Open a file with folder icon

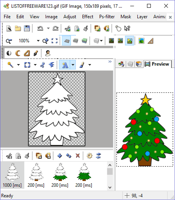[18, 28]
